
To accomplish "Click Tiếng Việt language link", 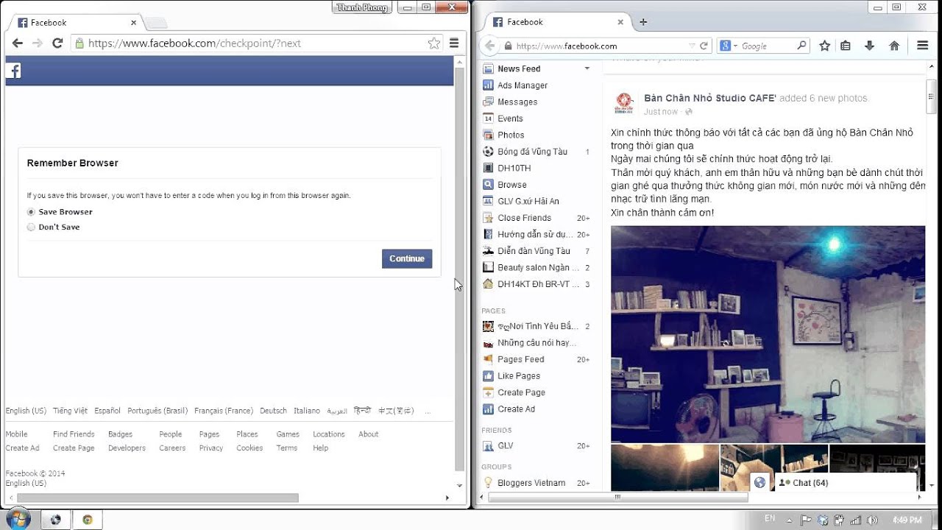I will 70,411.
